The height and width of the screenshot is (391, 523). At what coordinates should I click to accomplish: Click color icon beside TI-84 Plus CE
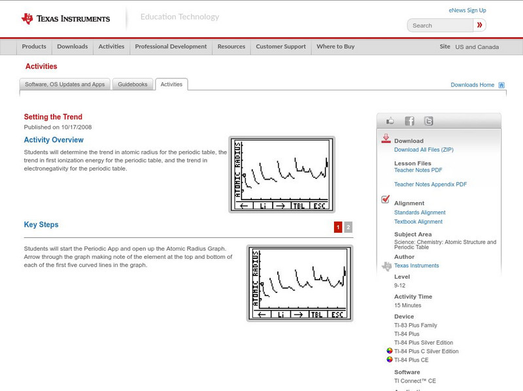click(x=389, y=360)
